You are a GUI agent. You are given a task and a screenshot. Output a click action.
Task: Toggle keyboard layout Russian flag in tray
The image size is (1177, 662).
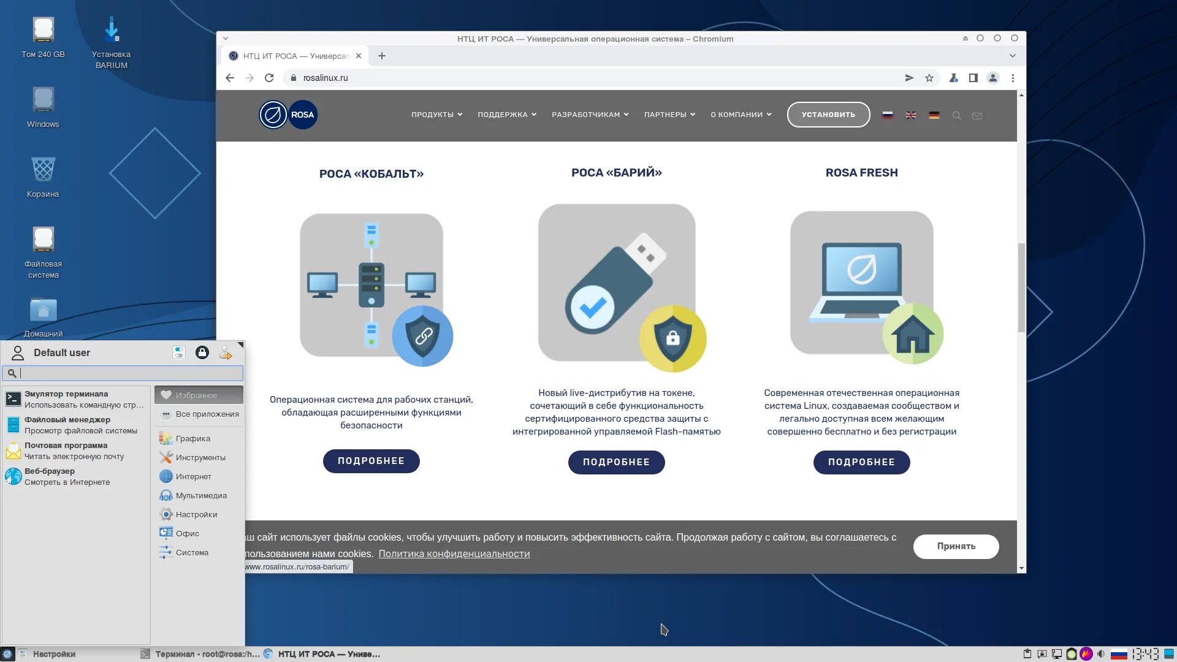point(1119,654)
